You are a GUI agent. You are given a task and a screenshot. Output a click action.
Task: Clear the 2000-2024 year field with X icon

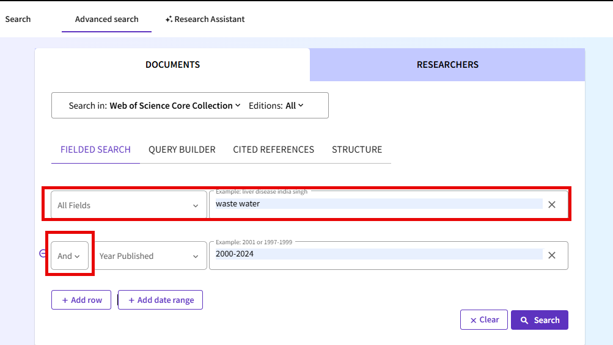click(x=551, y=255)
